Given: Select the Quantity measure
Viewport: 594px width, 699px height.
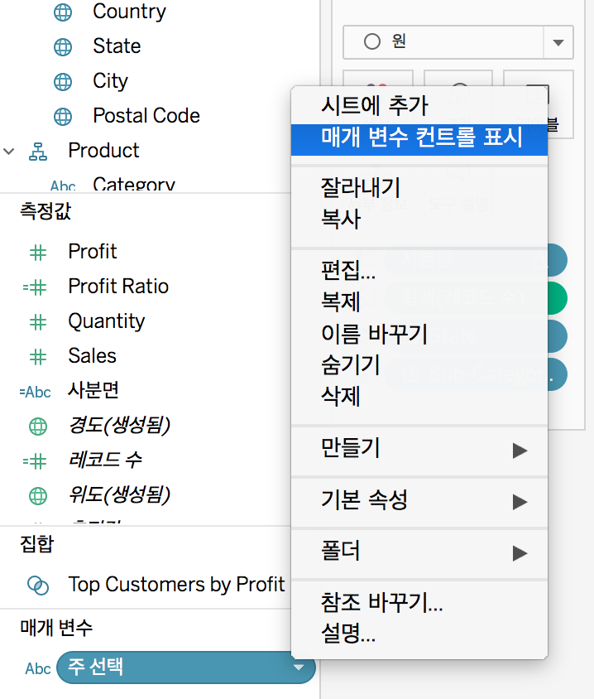Looking at the screenshot, I should [x=107, y=322].
